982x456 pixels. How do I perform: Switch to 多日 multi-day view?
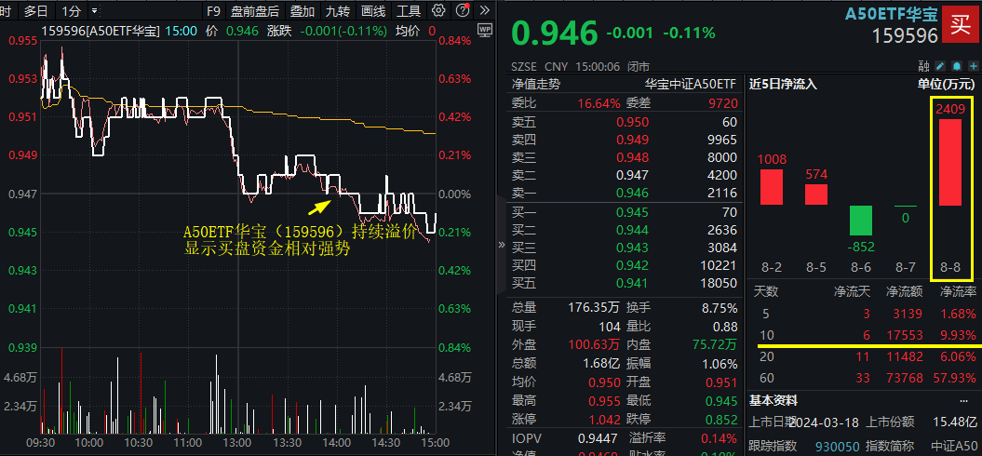[36, 11]
